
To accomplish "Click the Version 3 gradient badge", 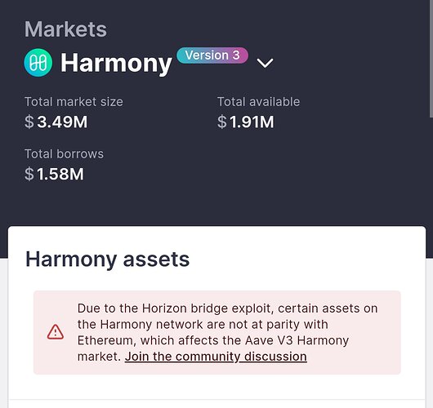I will [212, 55].
